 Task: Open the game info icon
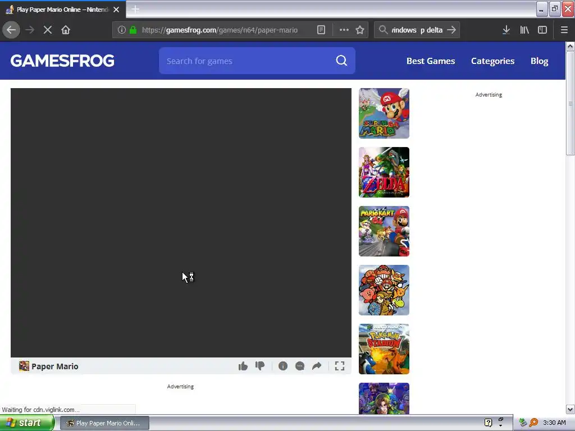pyautogui.click(x=283, y=366)
